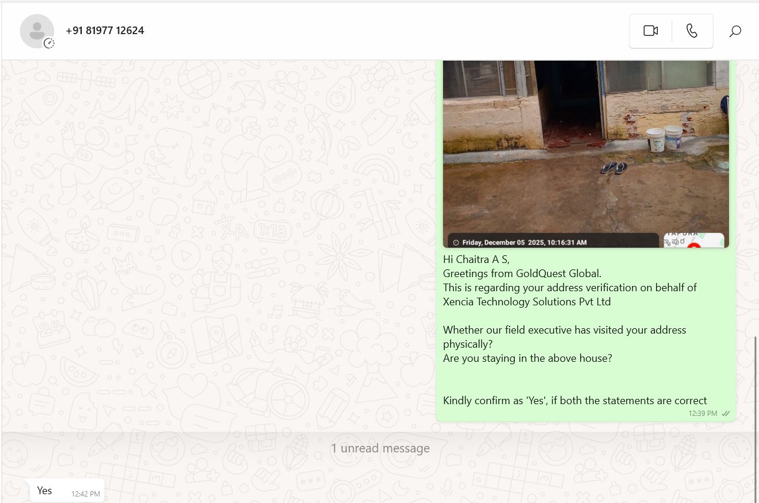Image resolution: width=759 pixels, height=503 pixels.
Task: Open the contact's profile picture avatar
Action: coord(36,31)
